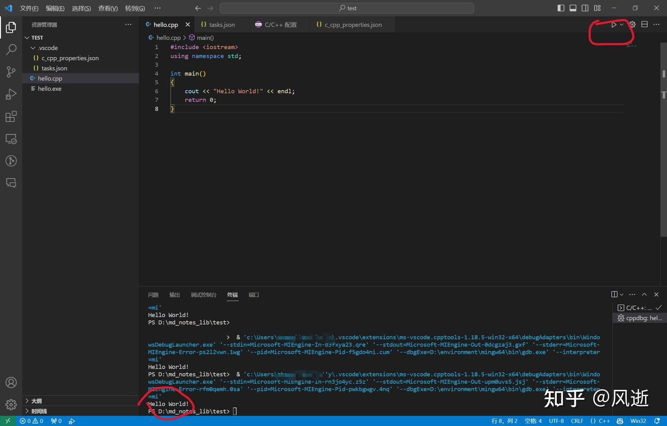Screen dimensions: 667x426
Task: Open the terminal launch profile dropdown
Action: 621,294
